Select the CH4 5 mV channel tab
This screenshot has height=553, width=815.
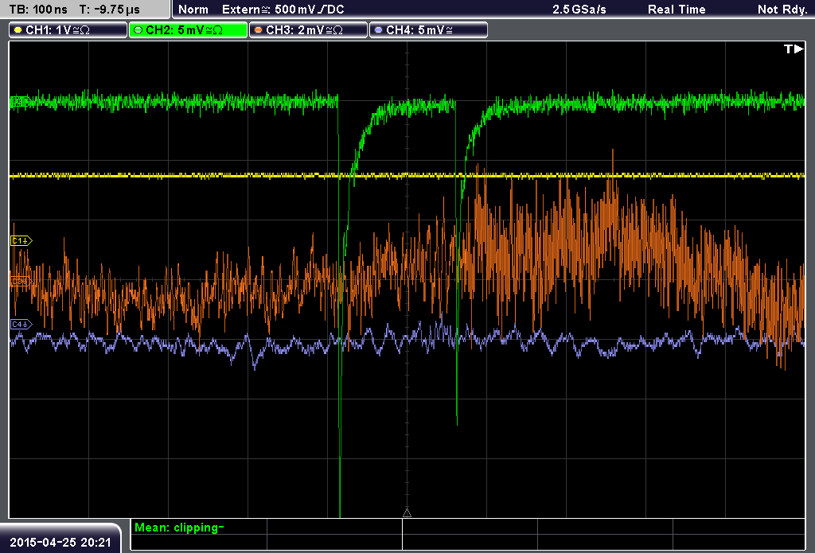[428, 30]
